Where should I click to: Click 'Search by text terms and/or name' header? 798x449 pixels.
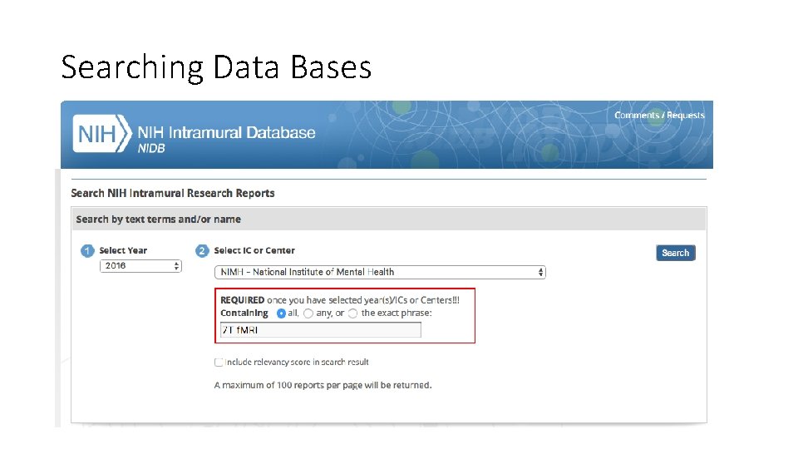(158, 220)
